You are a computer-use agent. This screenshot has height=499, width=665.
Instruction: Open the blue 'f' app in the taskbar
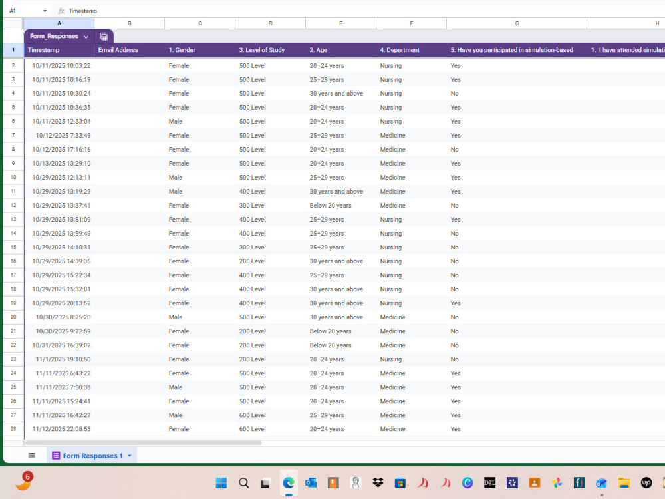click(579, 483)
